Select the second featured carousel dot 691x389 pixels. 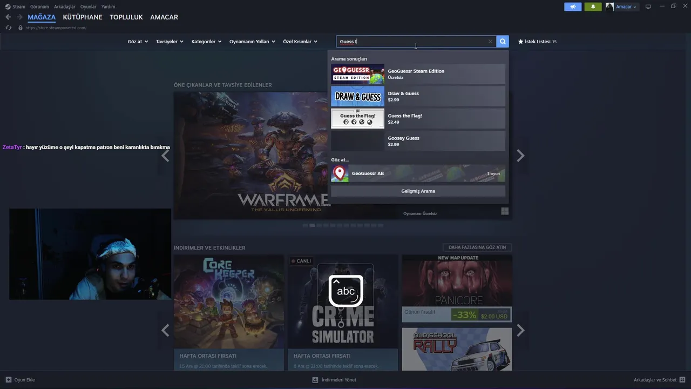[312, 225]
